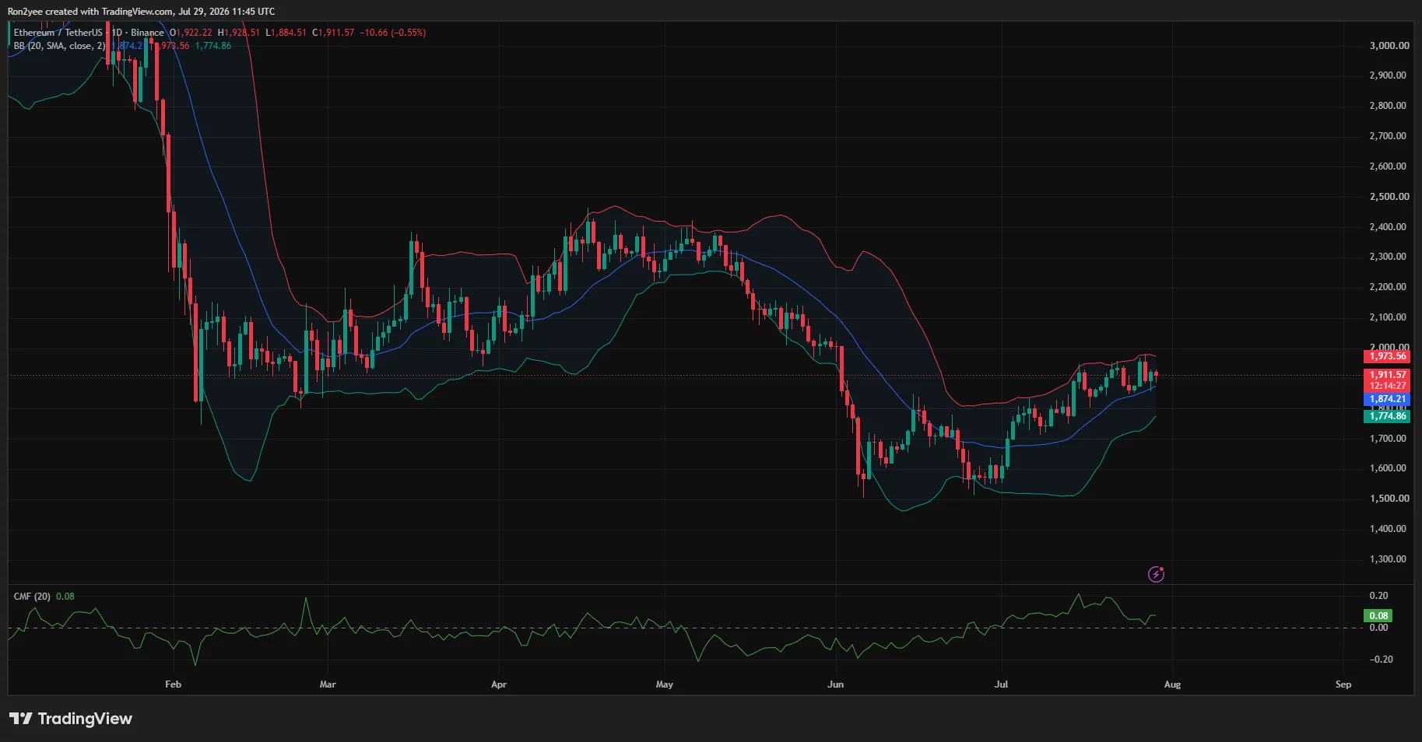
Task: Click the green 0.08 CMF value label on scale
Action: coord(1378,615)
